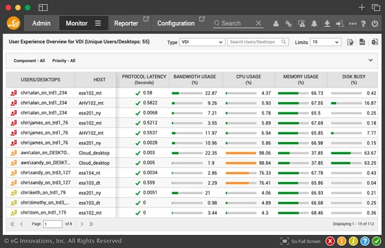Open user chn\tom_on_trd1_175

pos(43,212)
